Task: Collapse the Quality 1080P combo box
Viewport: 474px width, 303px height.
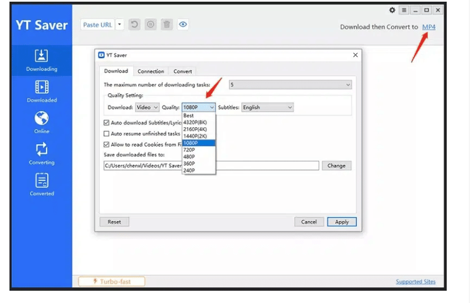Action: point(199,108)
